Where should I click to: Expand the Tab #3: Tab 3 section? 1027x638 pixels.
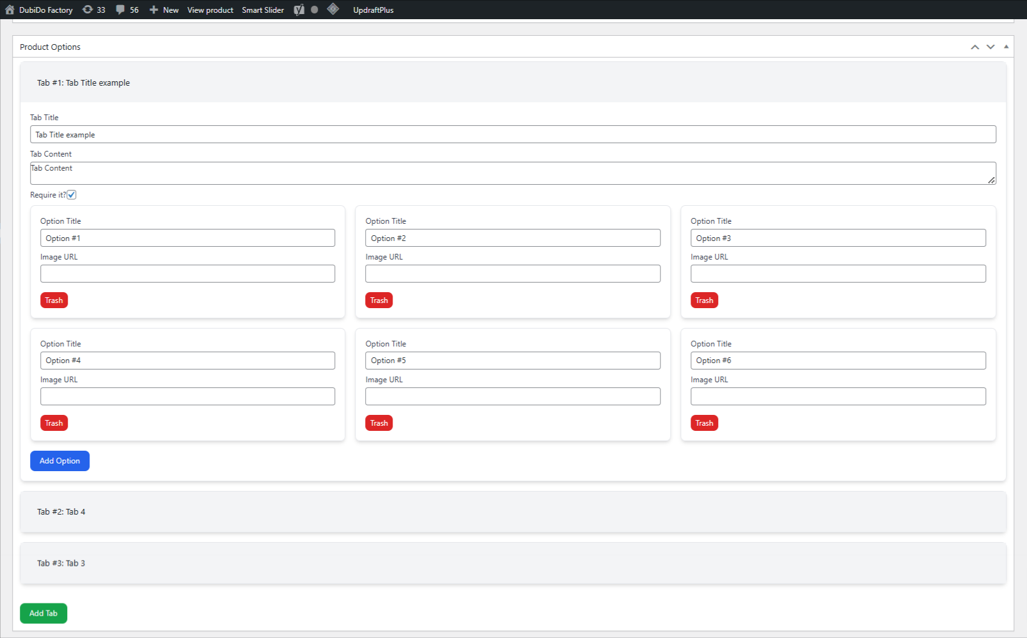click(513, 563)
